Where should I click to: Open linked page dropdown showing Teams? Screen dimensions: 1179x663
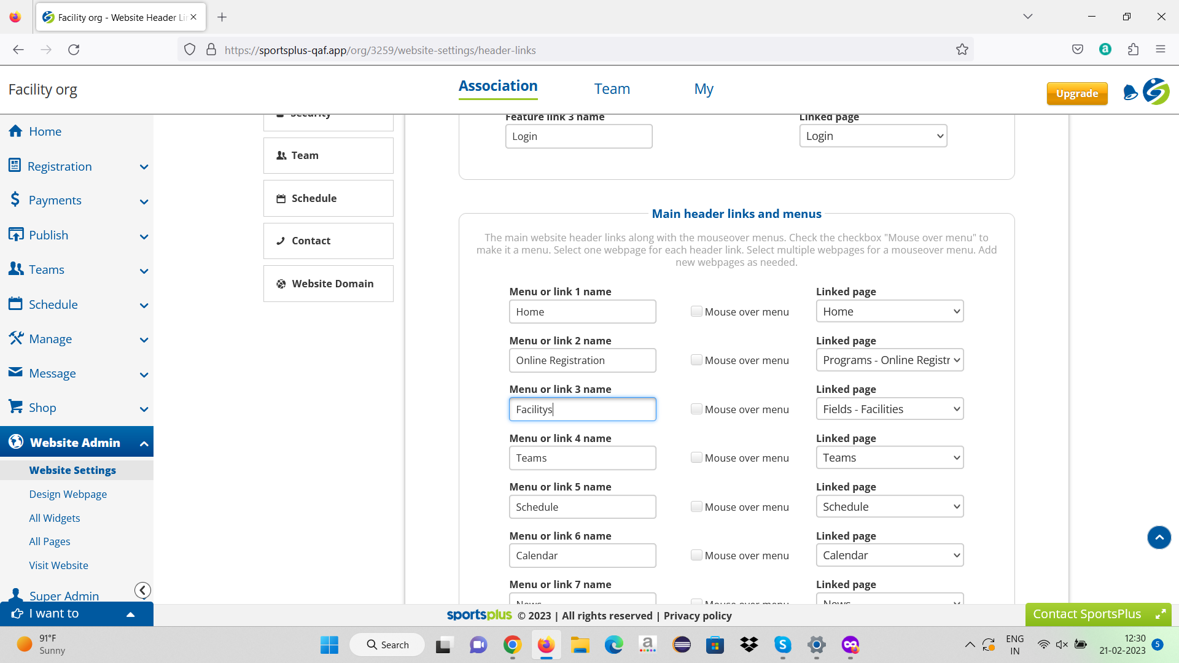click(x=889, y=458)
